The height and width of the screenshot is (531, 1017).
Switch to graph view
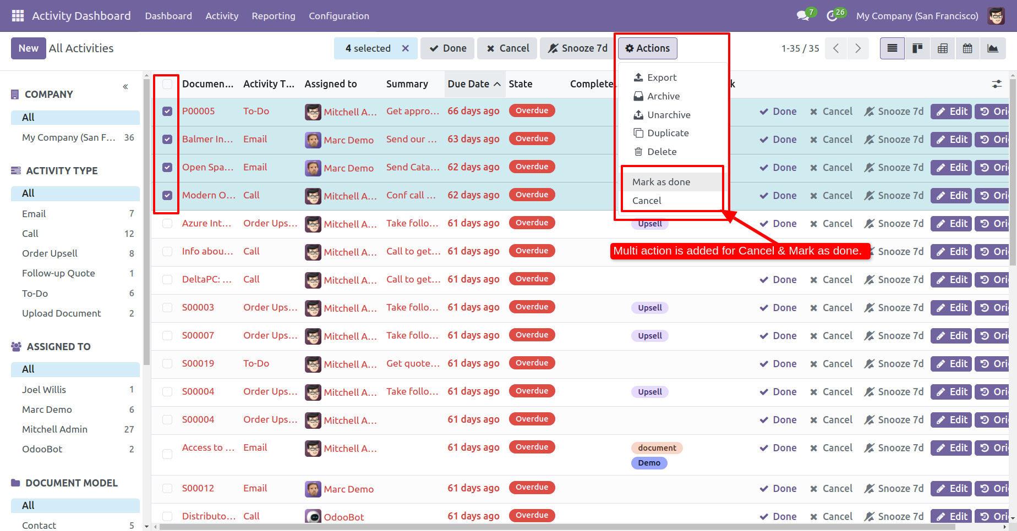[993, 48]
